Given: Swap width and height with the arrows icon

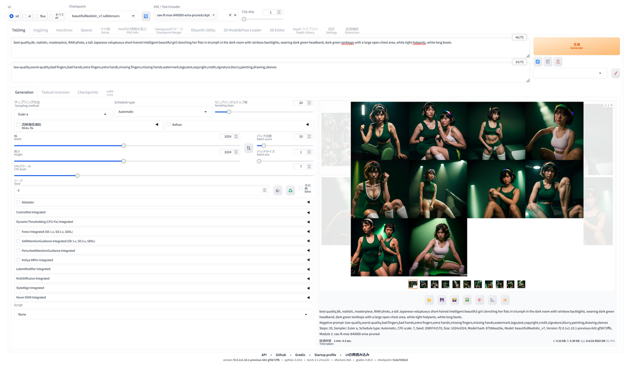Looking at the screenshot, I should [248, 148].
